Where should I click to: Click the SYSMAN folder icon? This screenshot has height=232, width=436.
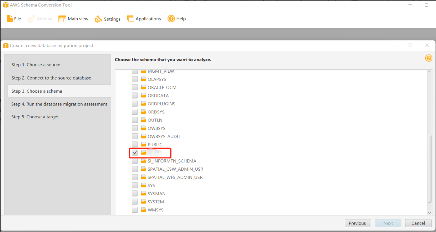point(144,193)
